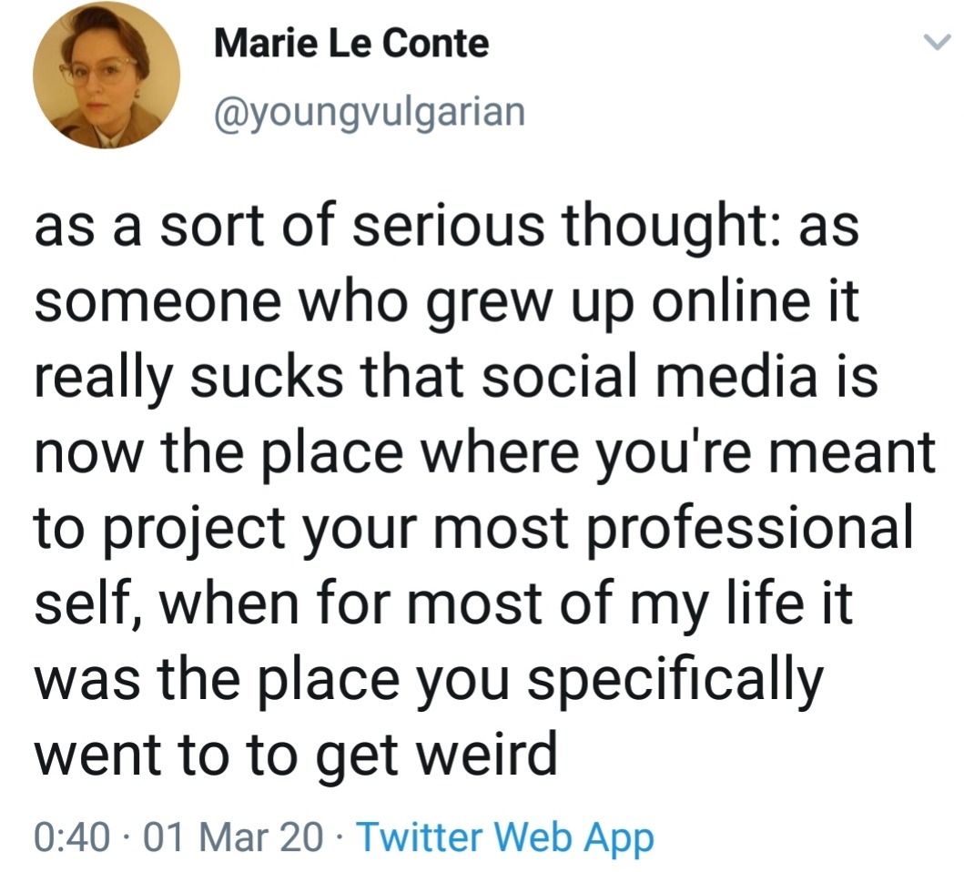Screen dimensions: 964x872
Task: Click the display name Marie Le Conte
Action: tap(351, 45)
